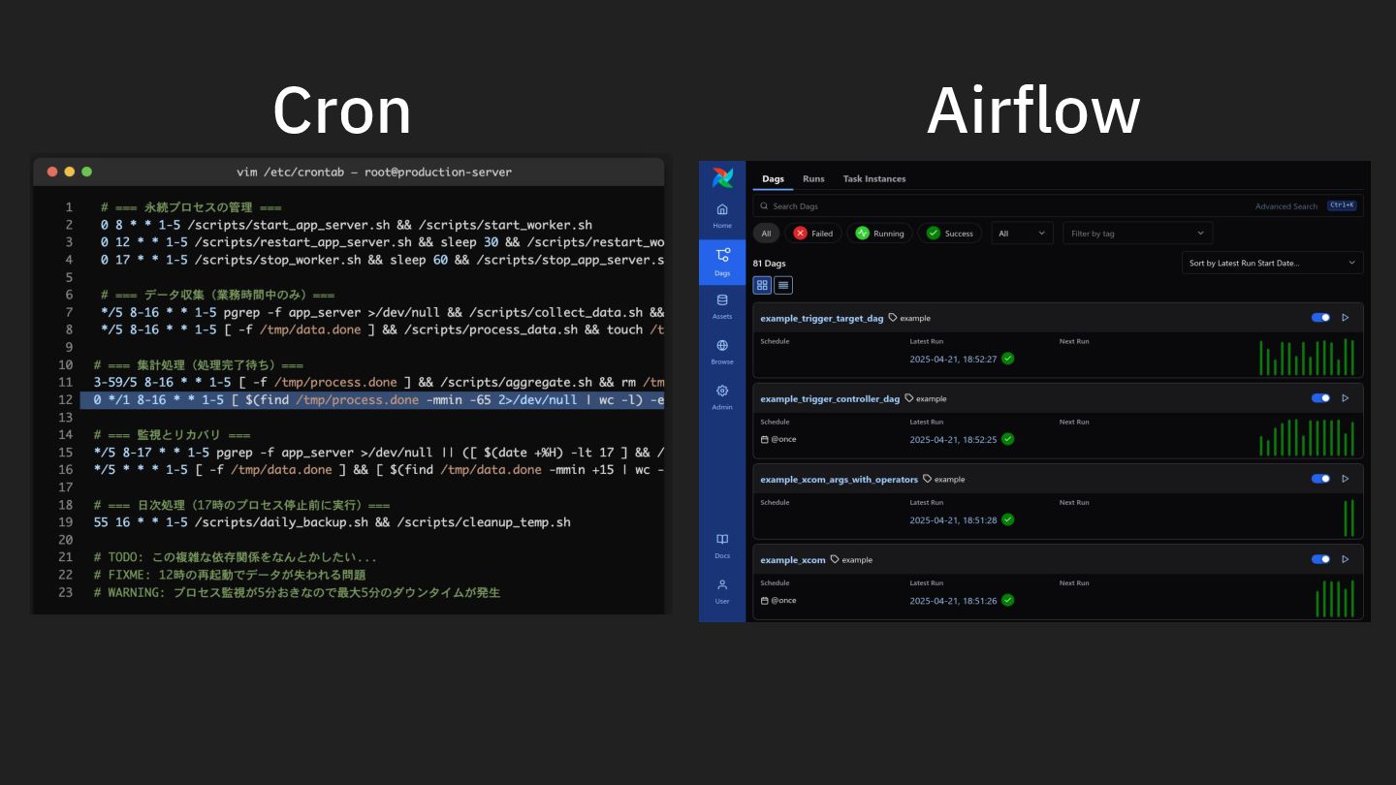
Task: Click the Ctrl+K shortcut badge
Action: [1342, 205]
